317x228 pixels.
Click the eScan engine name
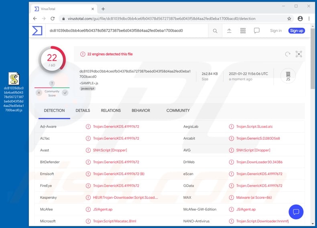[188, 174]
